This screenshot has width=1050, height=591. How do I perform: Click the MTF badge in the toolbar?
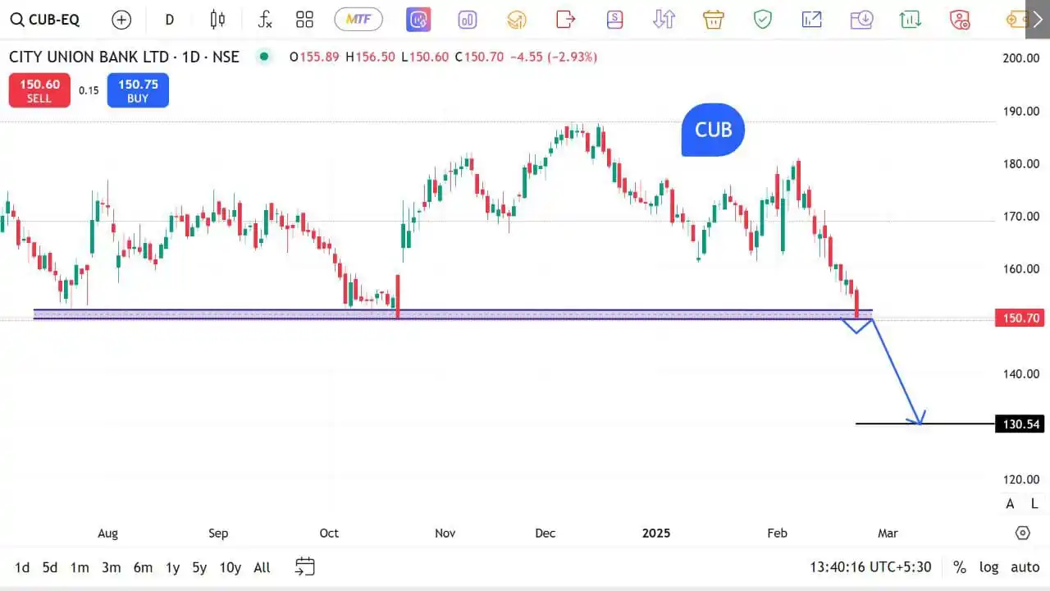(x=358, y=19)
